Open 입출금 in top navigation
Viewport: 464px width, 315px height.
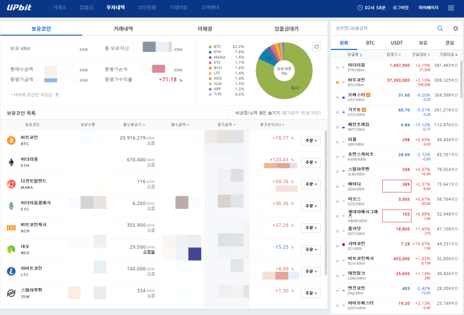[86, 7]
